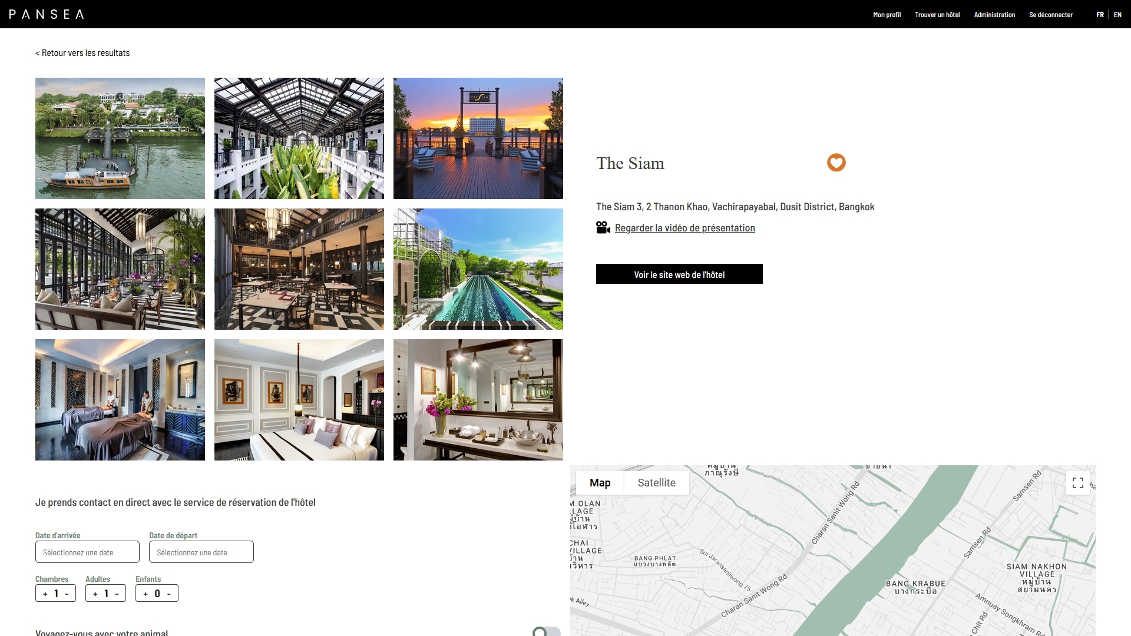
Task: Open bathroom vanity mirror photo
Action: coord(478,400)
